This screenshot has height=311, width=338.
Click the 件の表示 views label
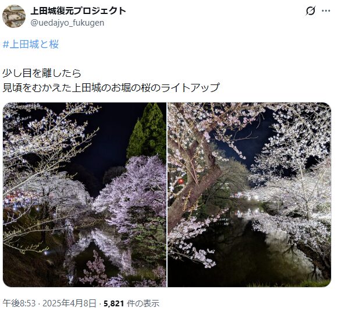(x=143, y=303)
